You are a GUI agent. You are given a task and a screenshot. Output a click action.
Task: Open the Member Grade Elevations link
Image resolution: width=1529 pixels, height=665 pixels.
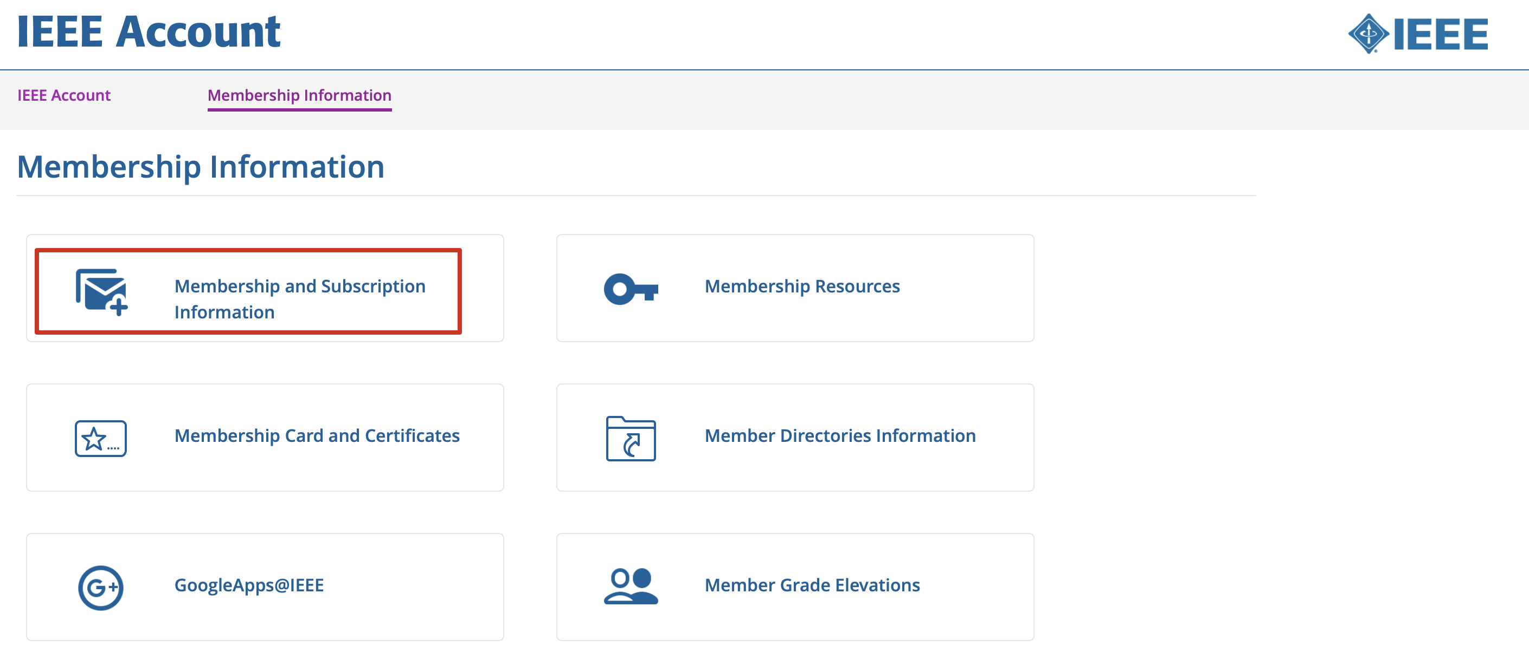[x=812, y=585]
